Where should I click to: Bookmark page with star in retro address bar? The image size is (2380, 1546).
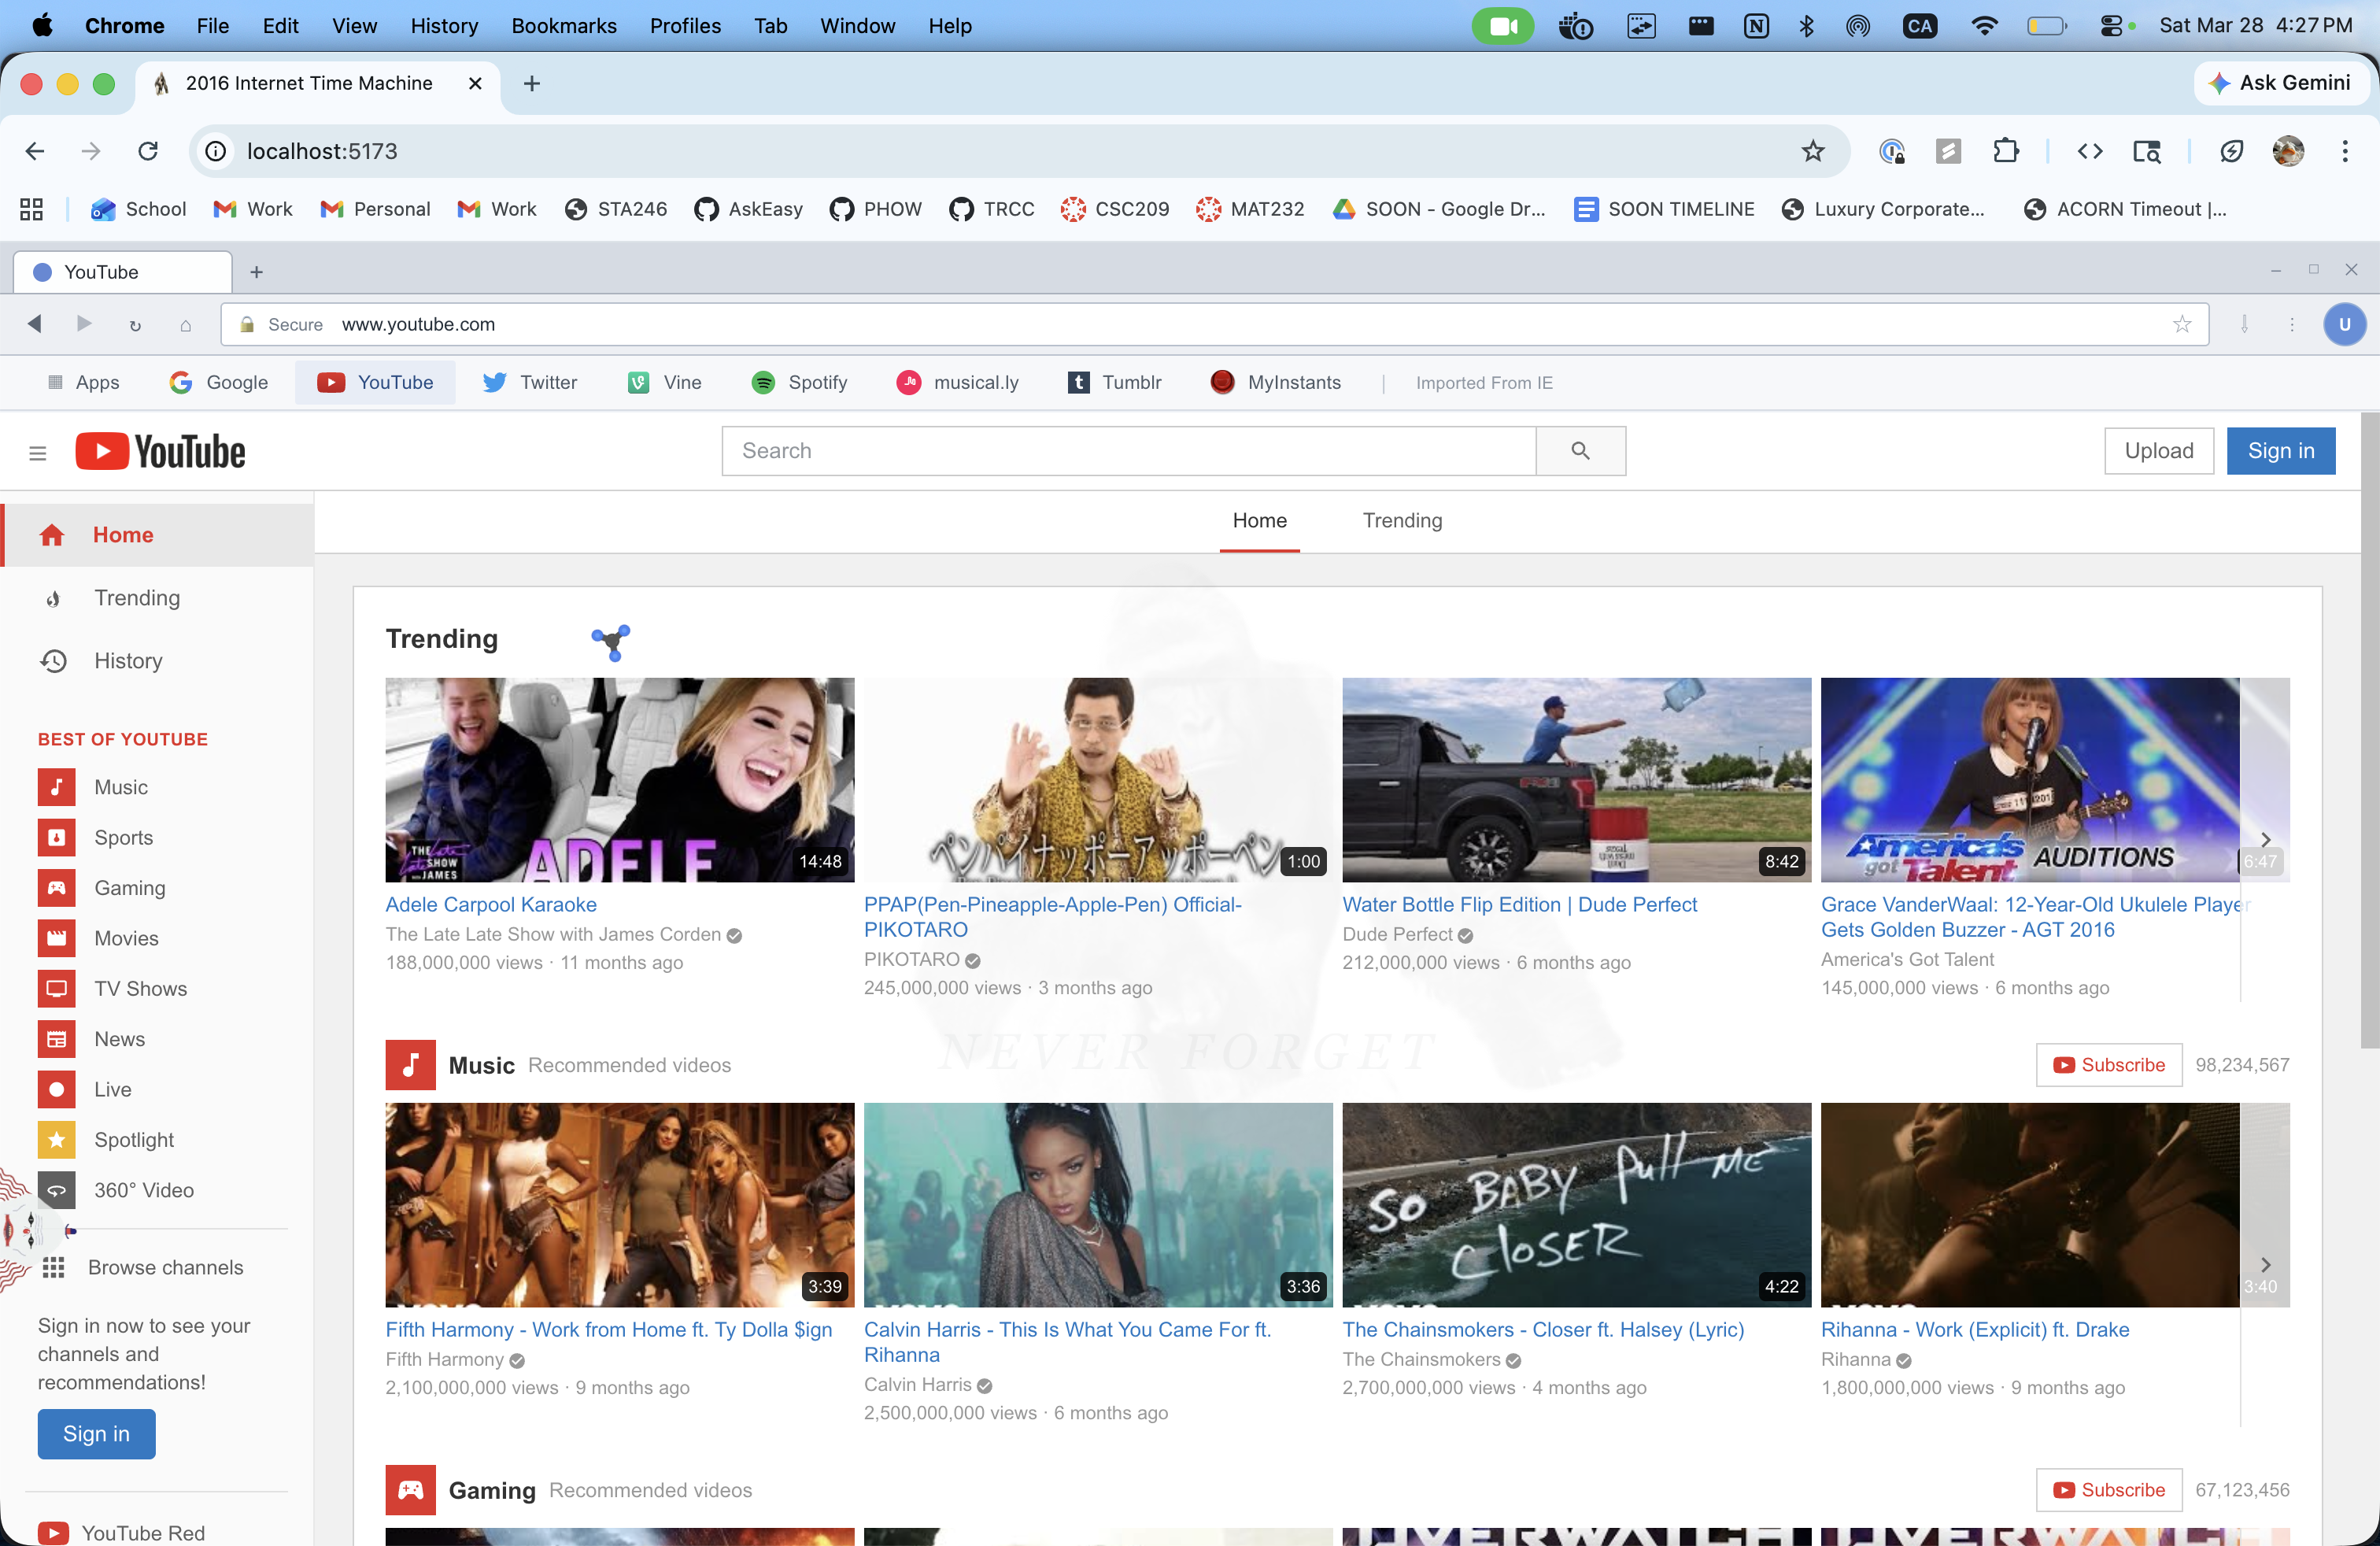pos(2181,324)
